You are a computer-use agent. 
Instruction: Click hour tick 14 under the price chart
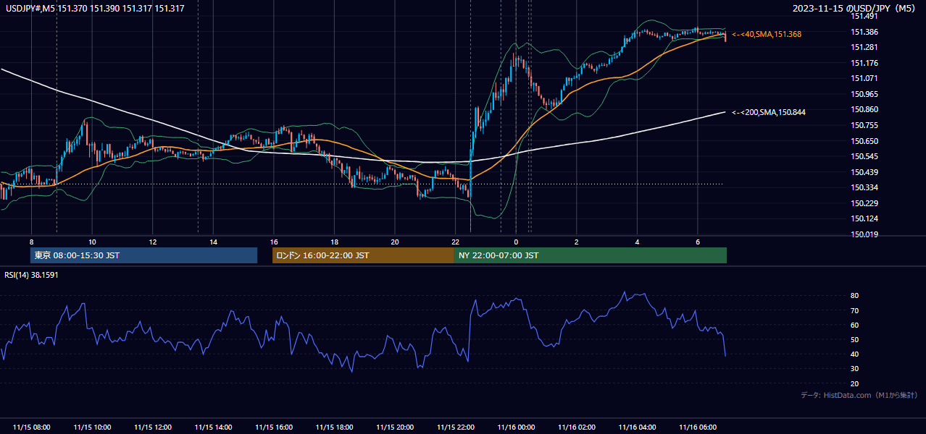213,242
